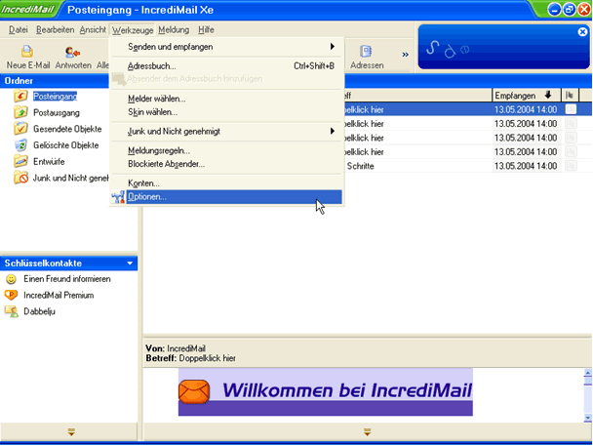Viewport: 593px width, 446px height.
Task: Select the Posteingang folder
Action: point(55,97)
